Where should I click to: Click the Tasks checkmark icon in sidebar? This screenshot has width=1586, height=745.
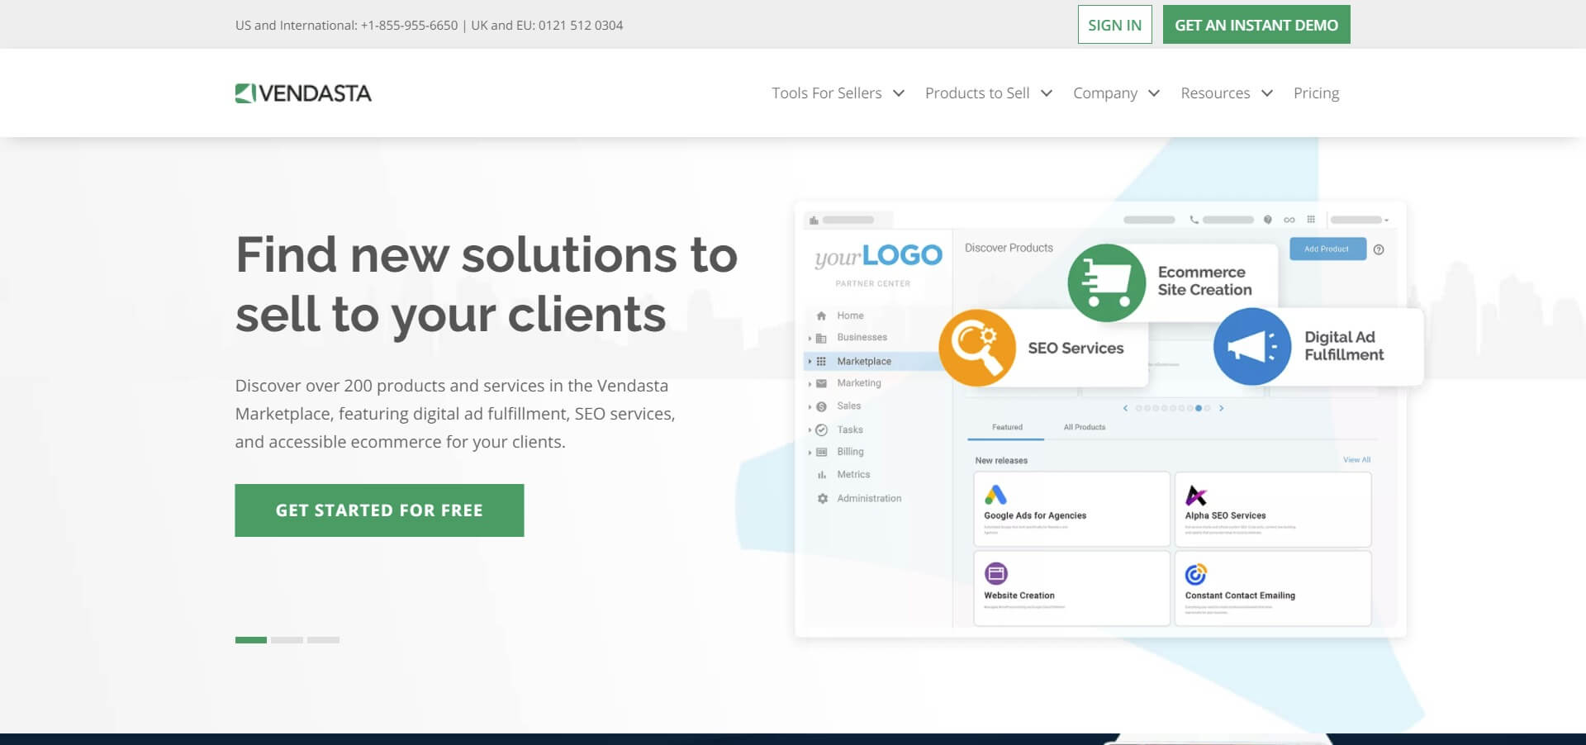821,429
